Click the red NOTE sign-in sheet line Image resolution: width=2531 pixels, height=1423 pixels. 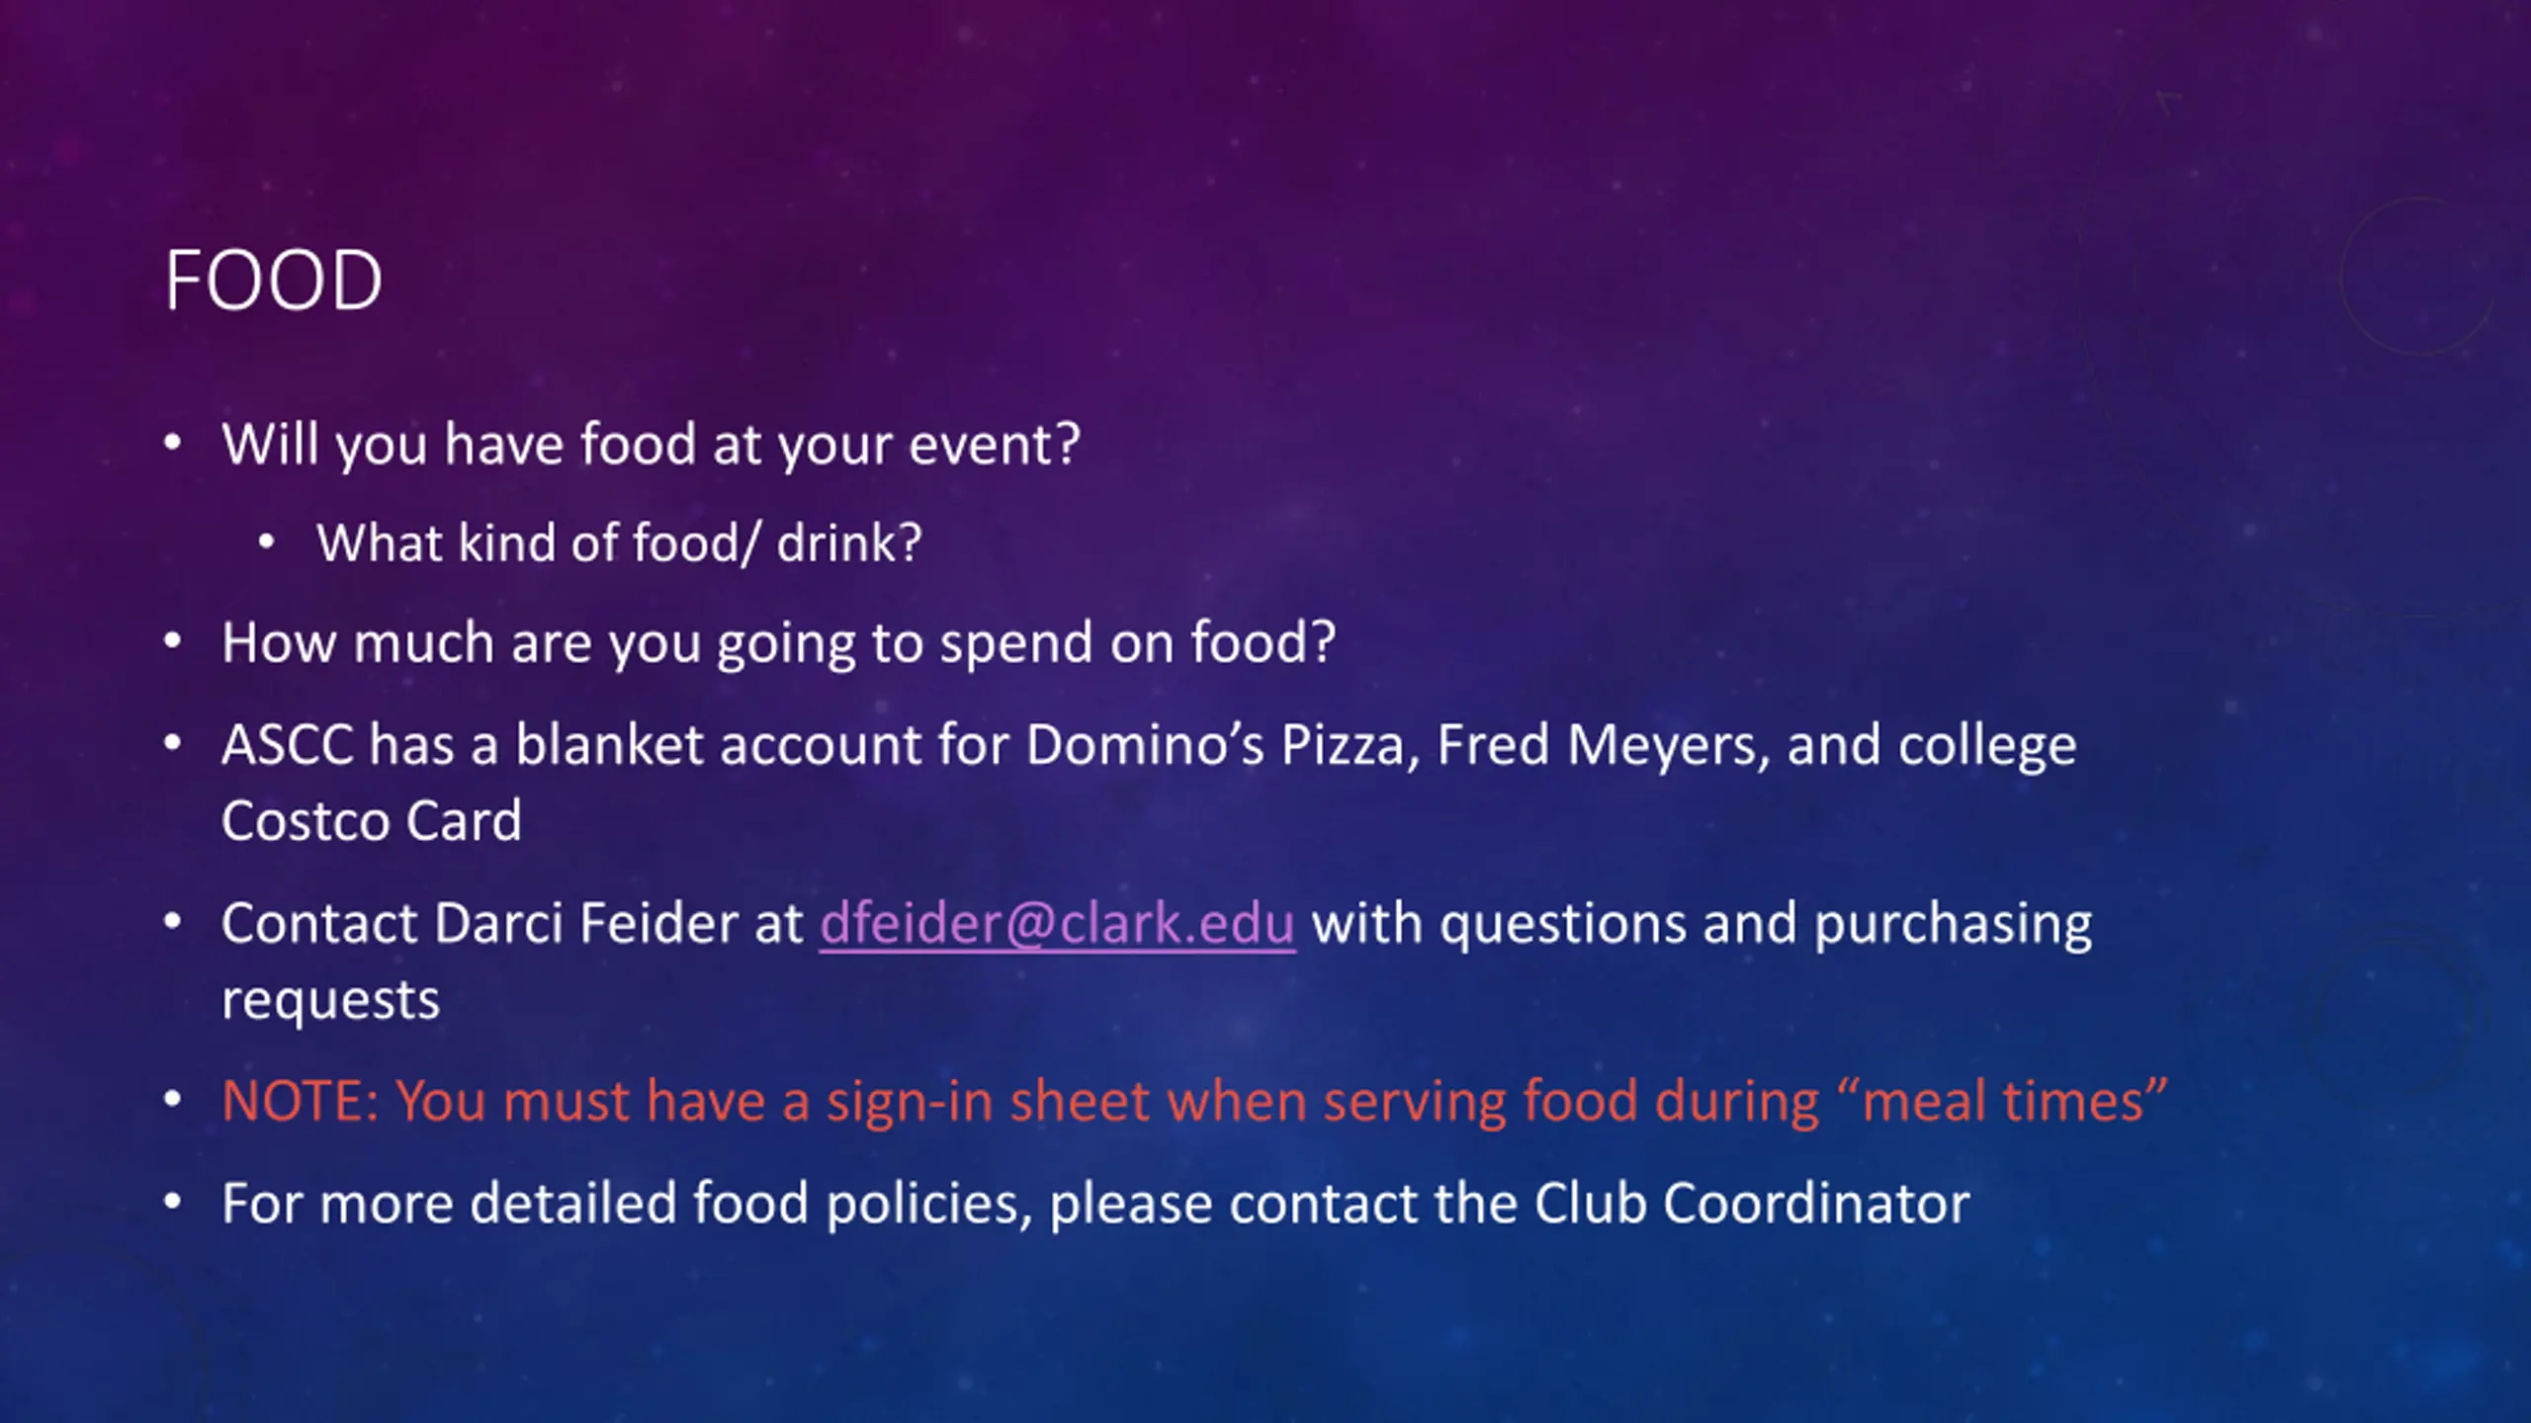[1194, 1101]
